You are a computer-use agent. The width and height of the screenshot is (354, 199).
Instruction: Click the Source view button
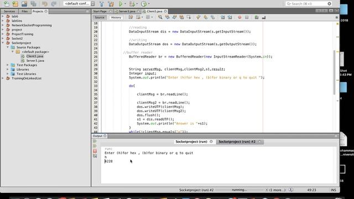coord(100,17)
